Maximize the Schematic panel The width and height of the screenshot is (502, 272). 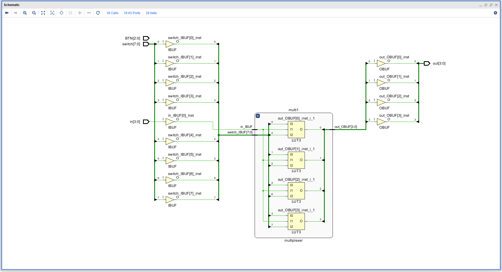click(x=486, y=5)
